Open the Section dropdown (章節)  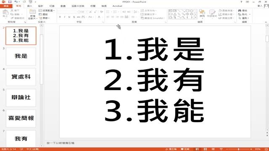tap(44, 18)
